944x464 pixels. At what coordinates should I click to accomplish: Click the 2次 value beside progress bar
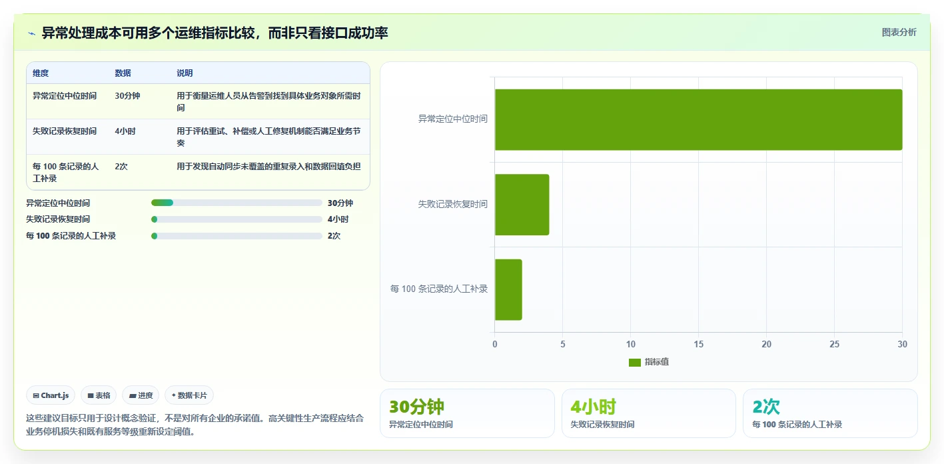tap(334, 236)
